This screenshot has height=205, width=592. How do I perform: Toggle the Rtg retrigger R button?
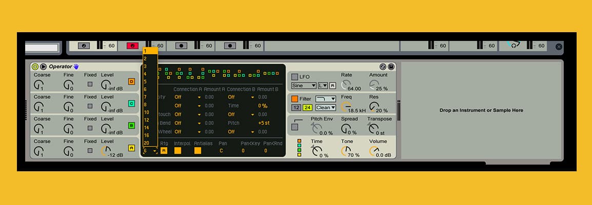tap(164, 150)
